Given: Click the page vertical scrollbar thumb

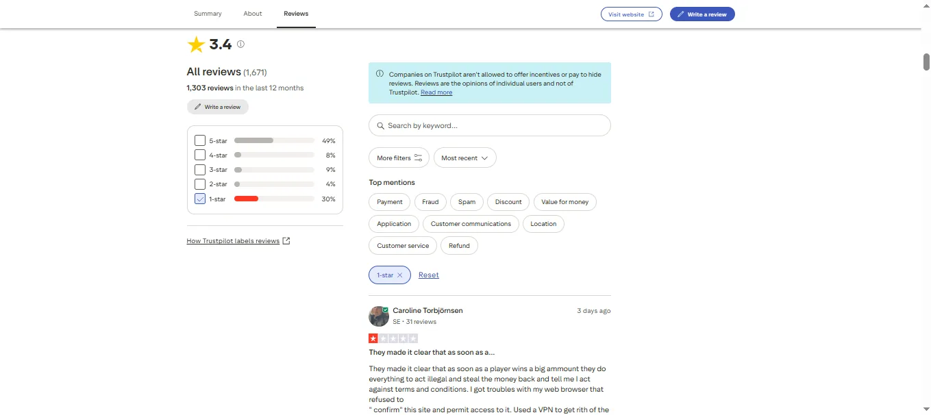Looking at the screenshot, I should pos(926,62).
